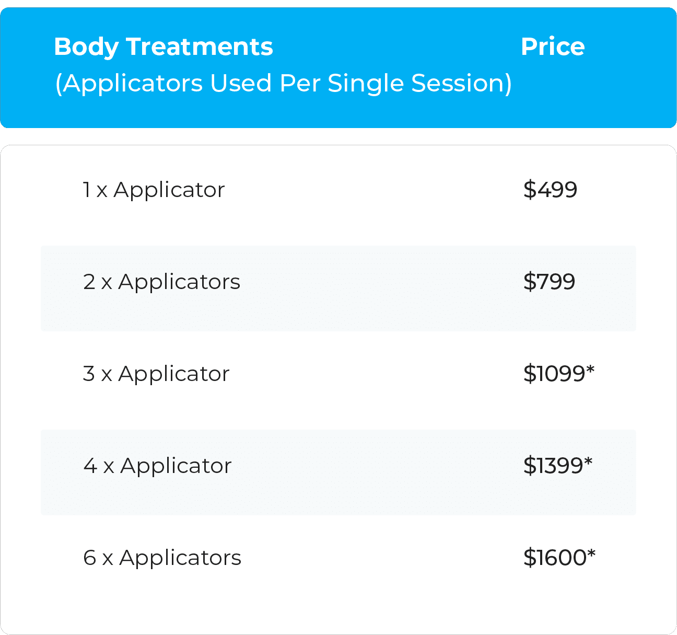
Task: Click the asterisk after $1399
Action: (588, 461)
